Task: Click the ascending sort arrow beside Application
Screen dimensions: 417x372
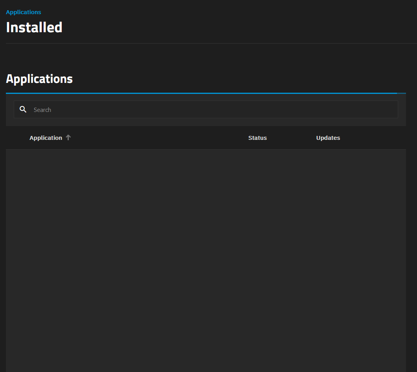Action: [68, 138]
